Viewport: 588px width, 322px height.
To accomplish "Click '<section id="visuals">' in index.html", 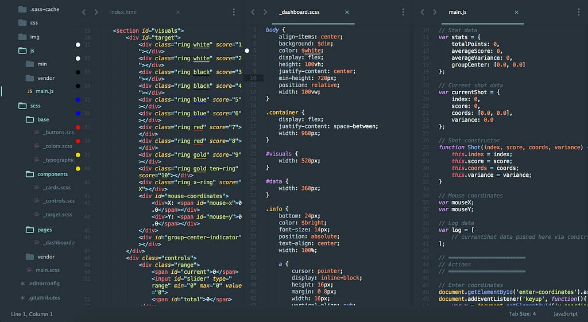I will pyautogui.click(x=149, y=31).
